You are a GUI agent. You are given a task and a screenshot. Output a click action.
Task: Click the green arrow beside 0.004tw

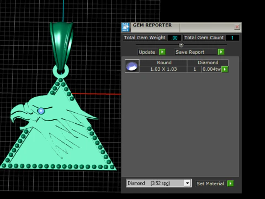[225, 69]
